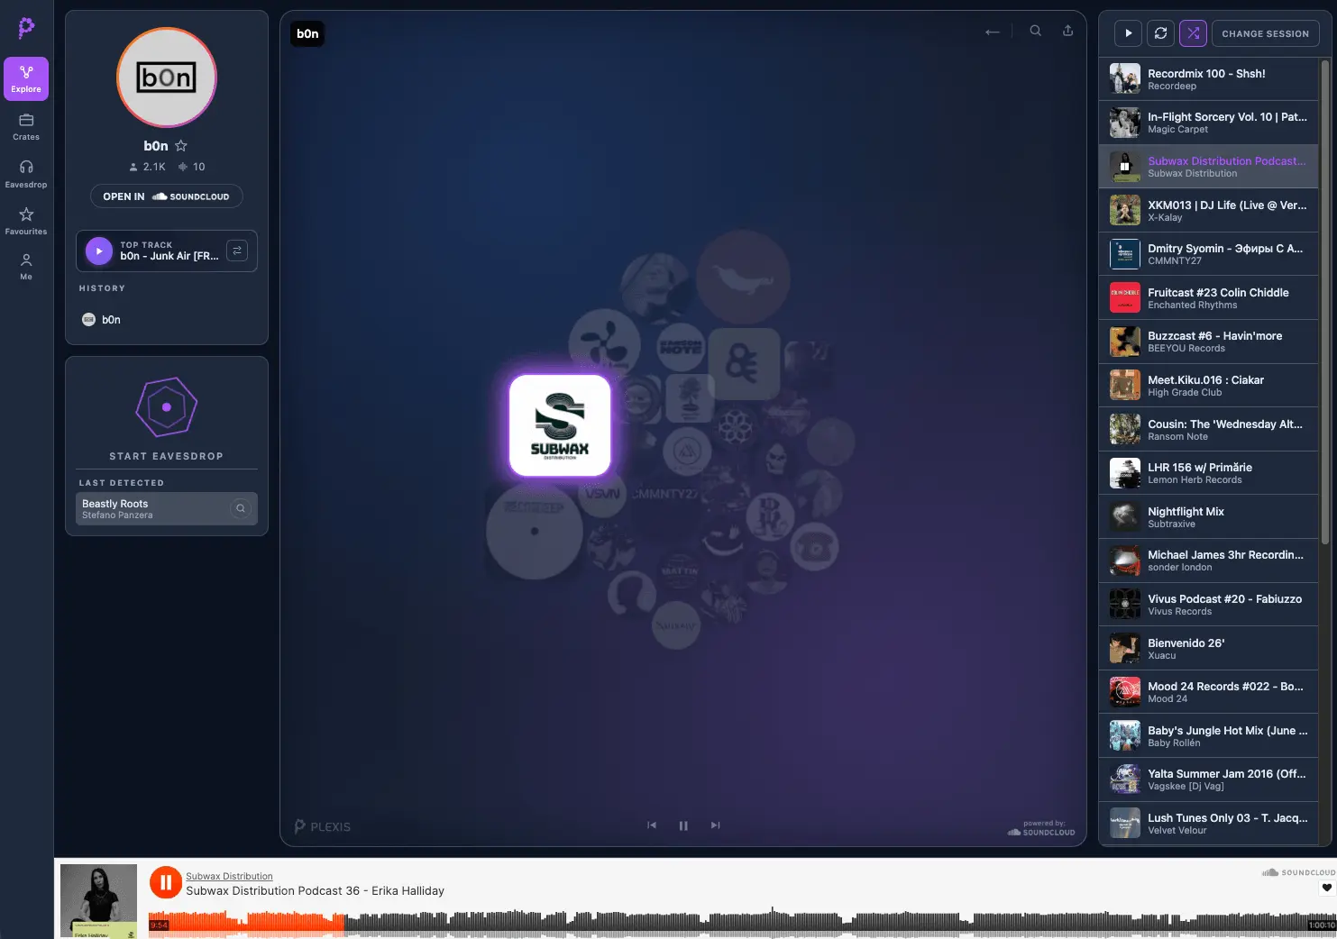
Task: Select Subwax Distribution Podcast in the list
Action: click(1208, 167)
